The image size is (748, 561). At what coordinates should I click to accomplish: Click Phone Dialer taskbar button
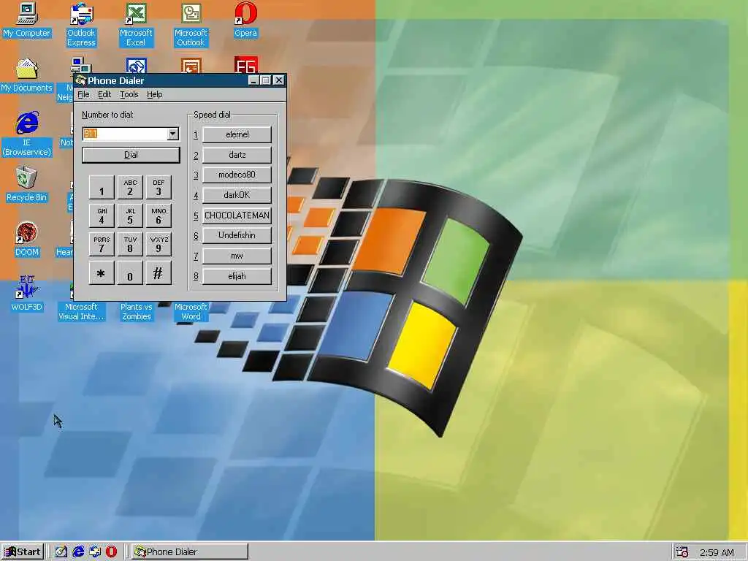tap(189, 552)
